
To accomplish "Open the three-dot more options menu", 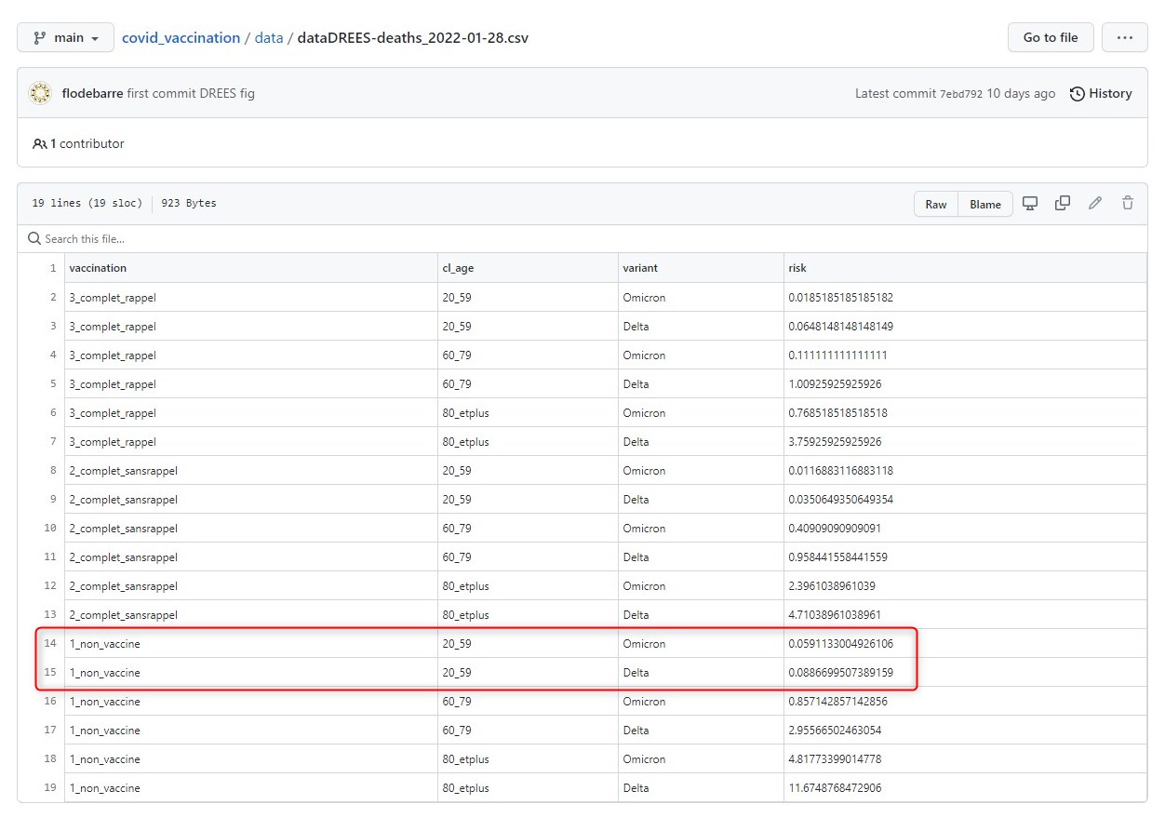I will pyautogui.click(x=1124, y=37).
